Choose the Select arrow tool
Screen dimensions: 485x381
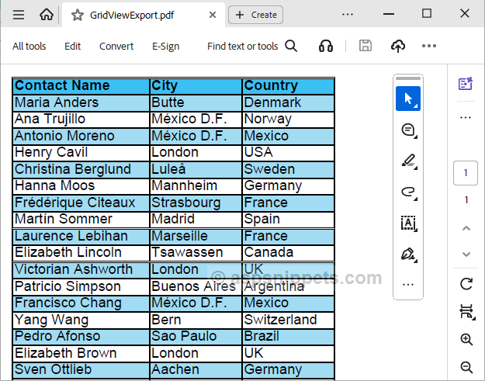coord(408,99)
